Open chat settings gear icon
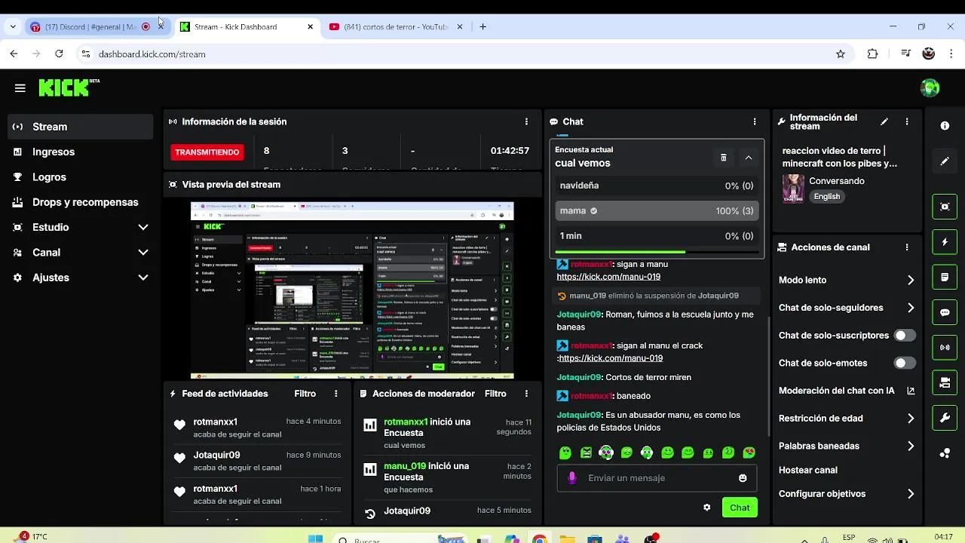The image size is (965, 543). pyautogui.click(x=706, y=508)
